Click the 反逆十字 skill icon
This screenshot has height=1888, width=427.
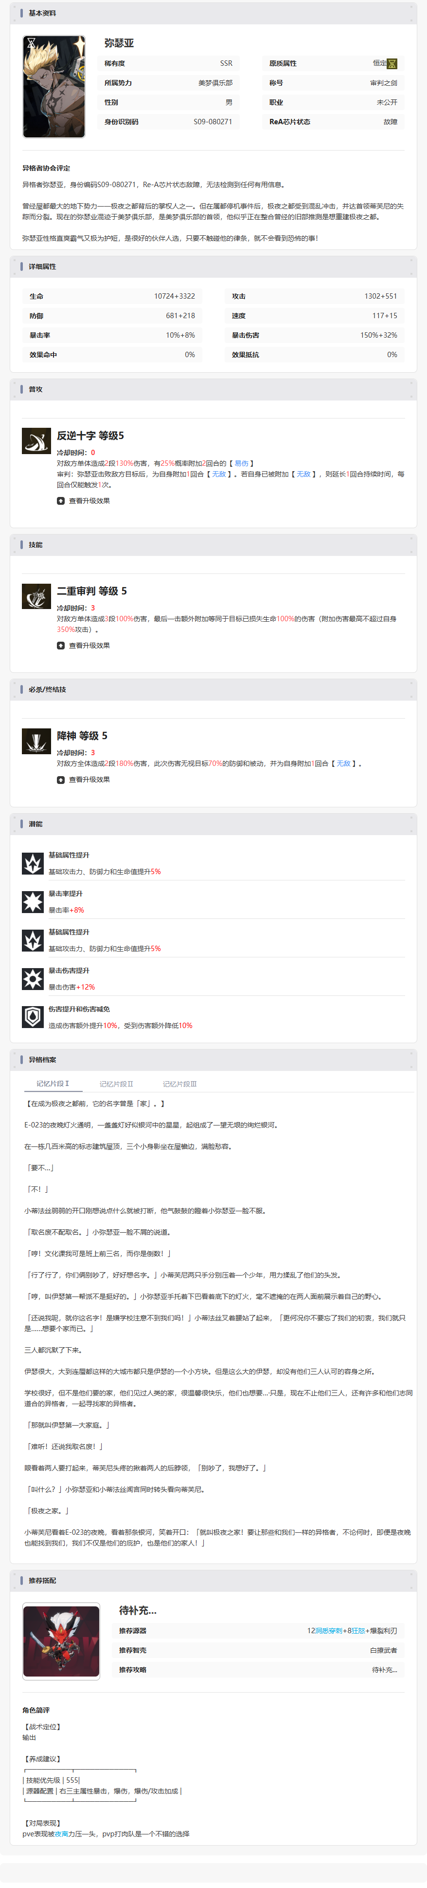tap(36, 441)
